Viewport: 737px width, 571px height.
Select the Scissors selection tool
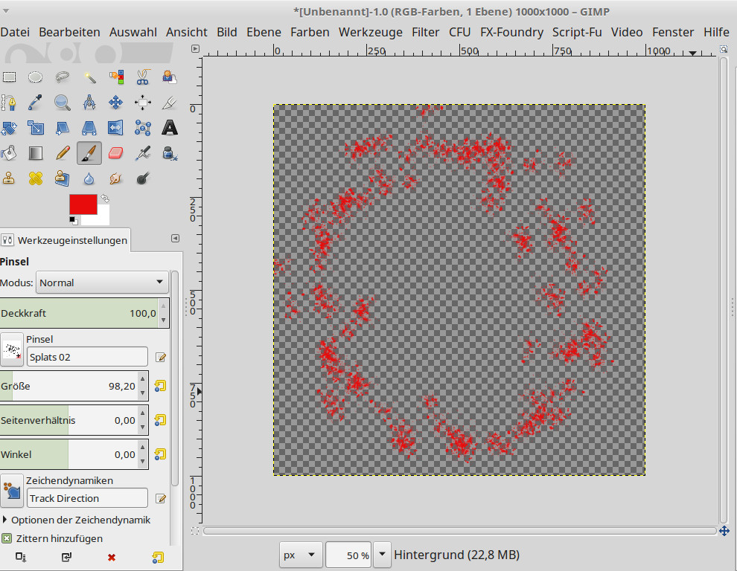[143, 77]
